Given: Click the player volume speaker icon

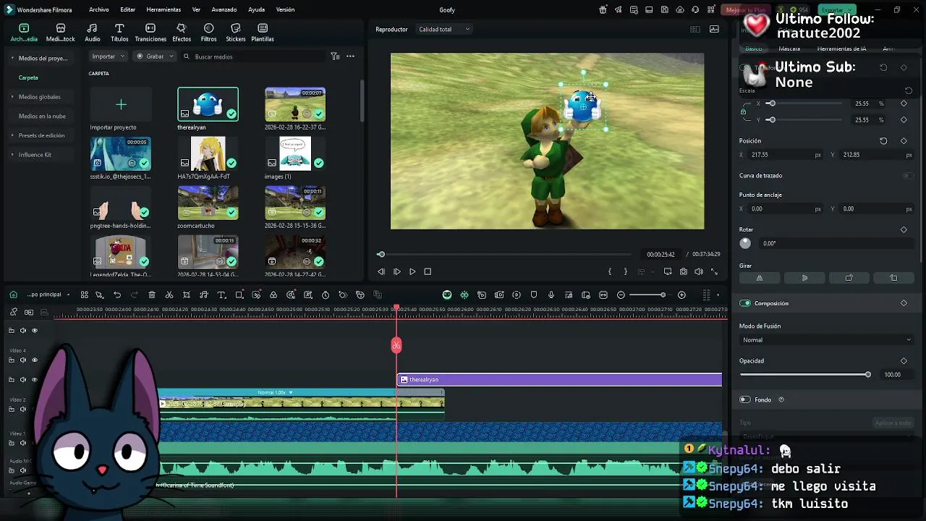Looking at the screenshot, I should (x=699, y=271).
